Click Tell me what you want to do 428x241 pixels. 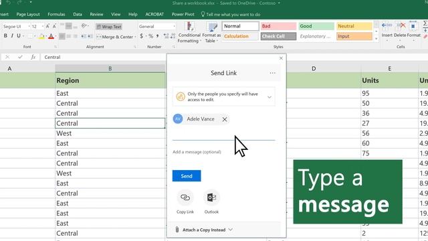click(x=231, y=14)
